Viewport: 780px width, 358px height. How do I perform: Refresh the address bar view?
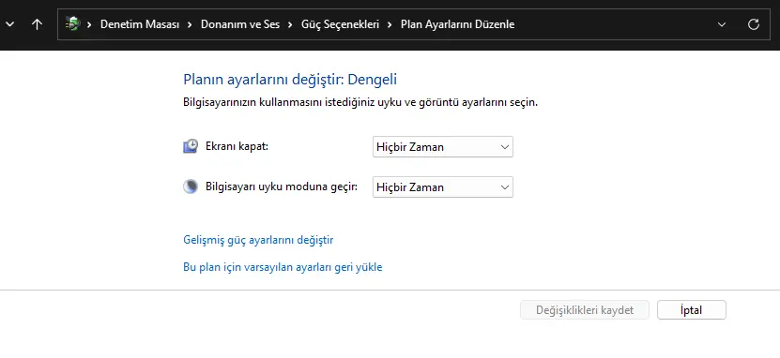754,24
